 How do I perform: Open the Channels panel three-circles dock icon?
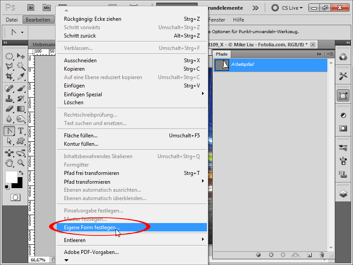point(343,57)
